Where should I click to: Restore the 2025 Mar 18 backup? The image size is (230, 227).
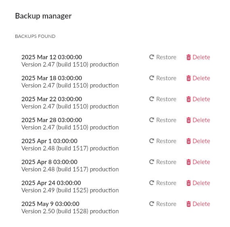(x=163, y=78)
